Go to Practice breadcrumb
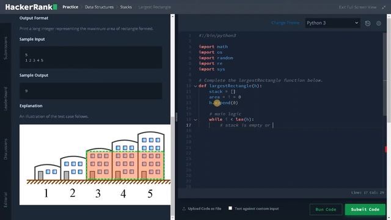391x220 pixels. [x=70, y=7]
